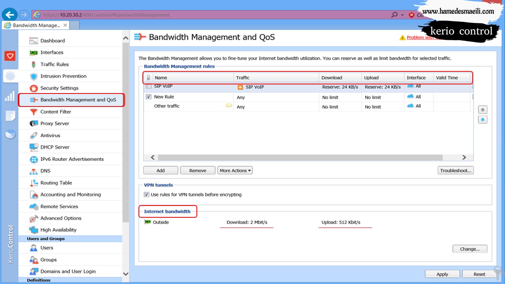Select the Antivirus syringe icon
The width and height of the screenshot is (505, 284).
34,135
